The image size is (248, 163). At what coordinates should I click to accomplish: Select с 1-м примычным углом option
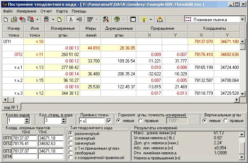pyautogui.click(x=71, y=148)
